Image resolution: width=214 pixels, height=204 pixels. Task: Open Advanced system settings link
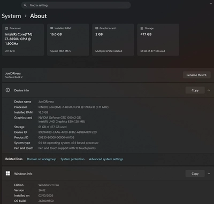tap(106, 159)
